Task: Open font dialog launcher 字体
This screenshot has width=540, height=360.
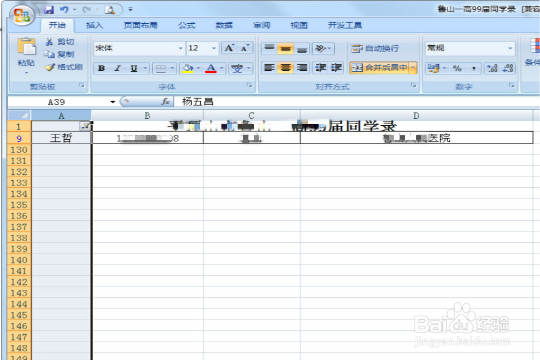Action: [x=249, y=85]
